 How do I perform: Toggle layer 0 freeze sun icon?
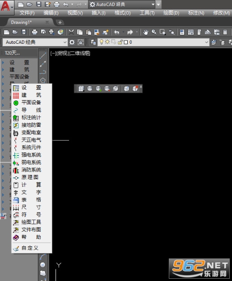[107, 42]
